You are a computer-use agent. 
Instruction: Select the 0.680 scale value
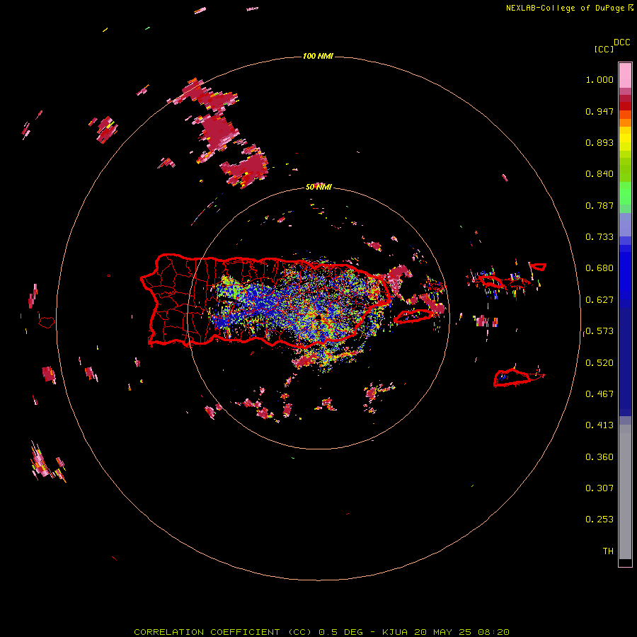[599, 268]
